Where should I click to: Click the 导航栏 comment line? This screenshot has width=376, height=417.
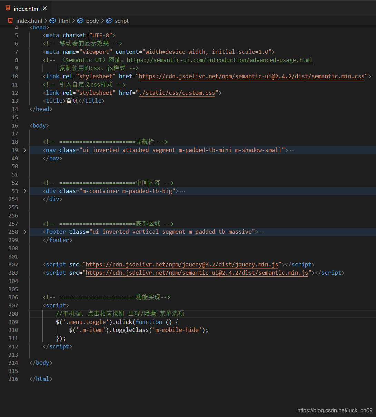(105, 142)
